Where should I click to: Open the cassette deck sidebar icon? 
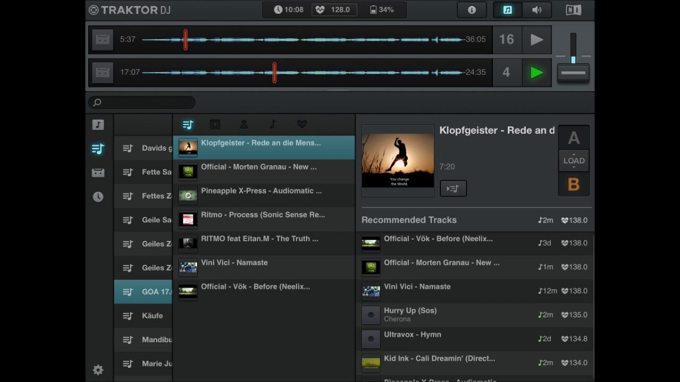tap(98, 173)
